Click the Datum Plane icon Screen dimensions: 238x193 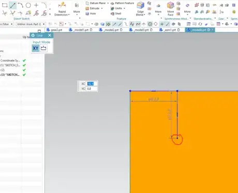click(87, 3)
